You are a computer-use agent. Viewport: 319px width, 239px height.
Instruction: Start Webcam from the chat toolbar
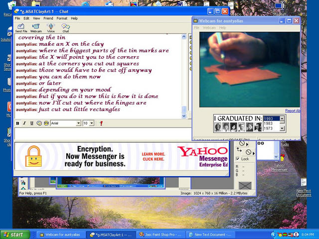(36, 28)
